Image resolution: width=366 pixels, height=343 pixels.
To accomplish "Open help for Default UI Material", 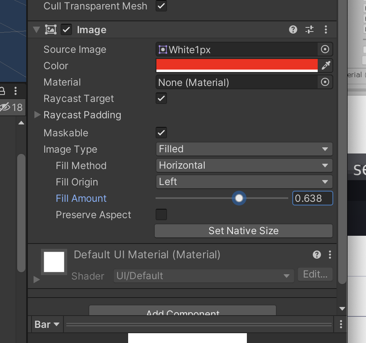I will [316, 255].
